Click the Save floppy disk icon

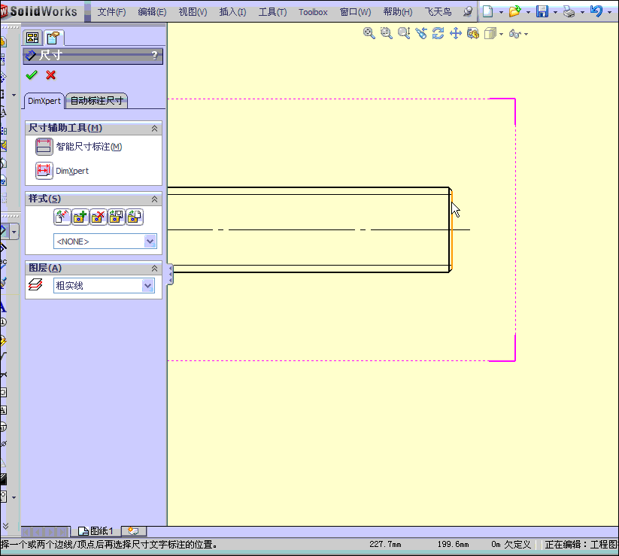pos(542,11)
